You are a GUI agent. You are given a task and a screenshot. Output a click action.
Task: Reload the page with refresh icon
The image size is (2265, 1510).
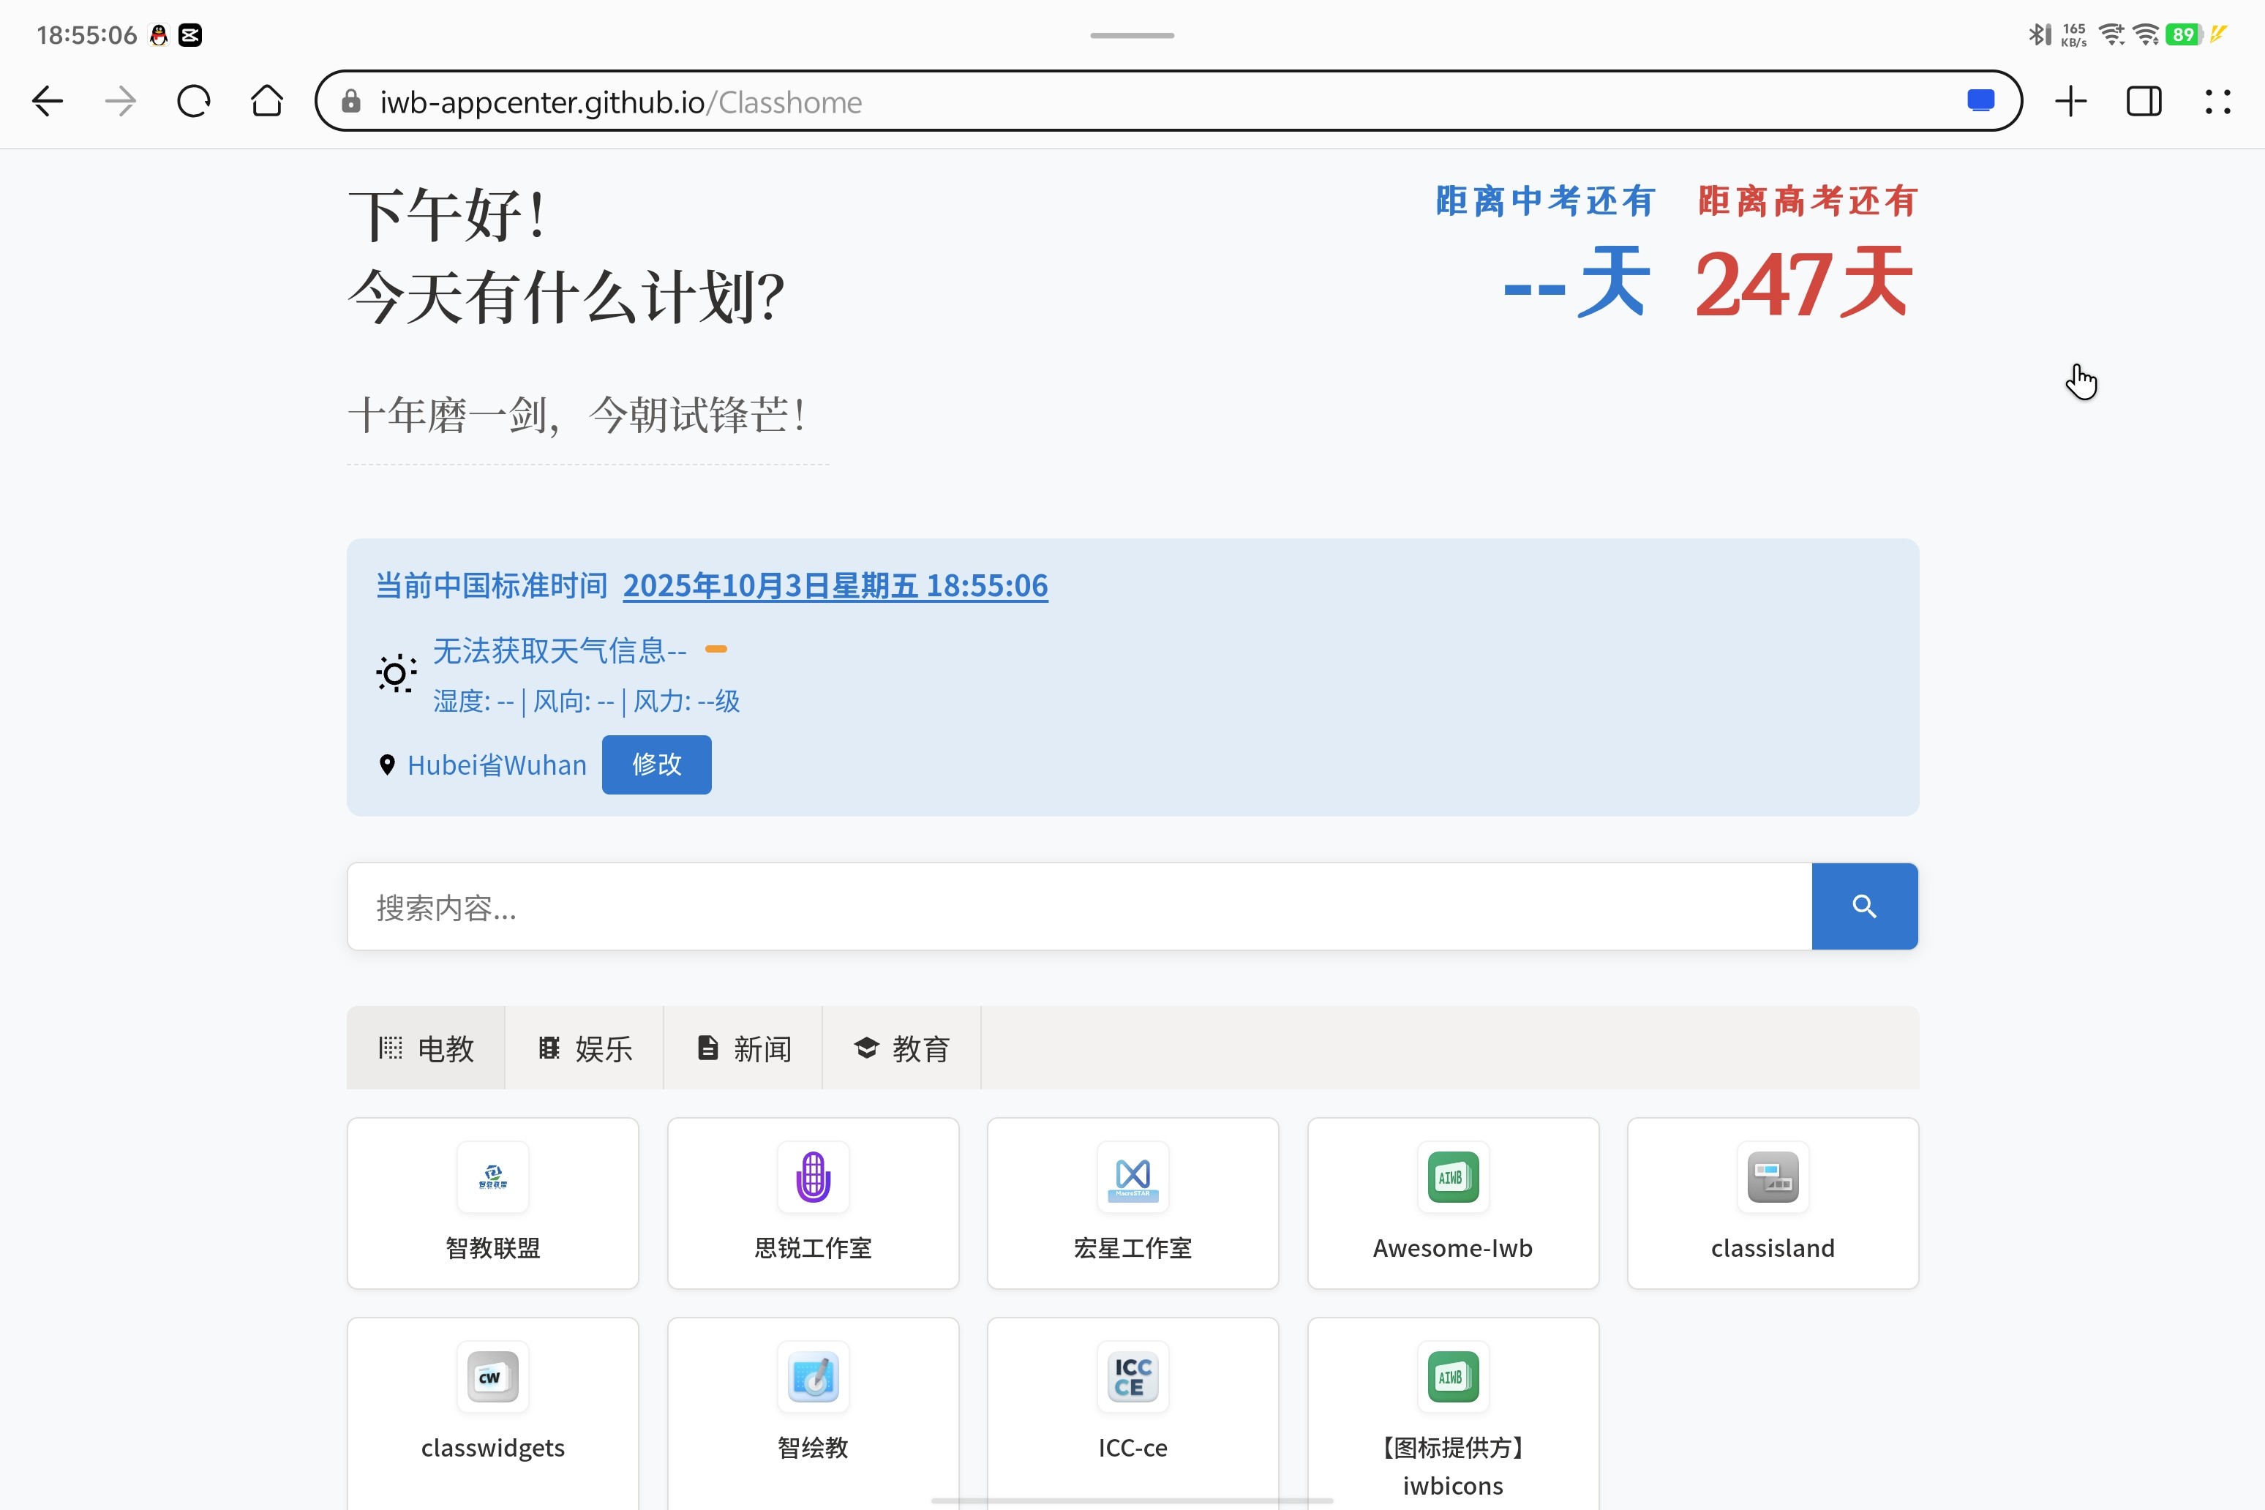pos(194,101)
